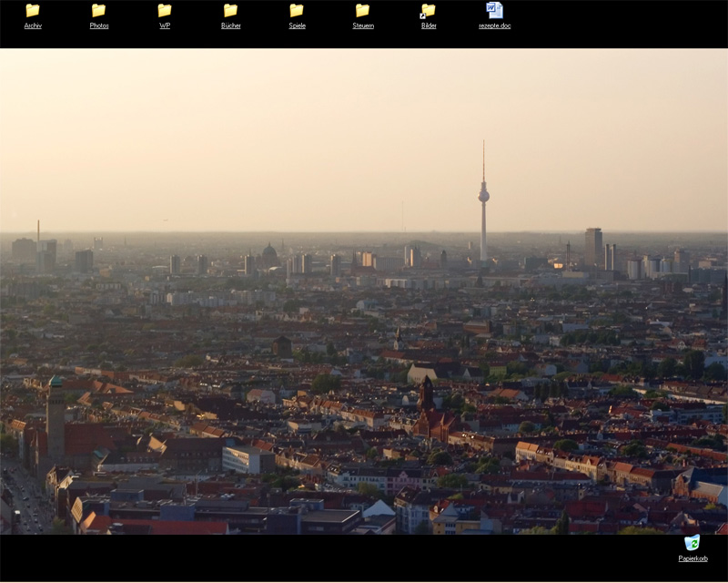This screenshot has width=728, height=583.
Task: Click the underlined "Photos" text label
Action: pos(99,26)
